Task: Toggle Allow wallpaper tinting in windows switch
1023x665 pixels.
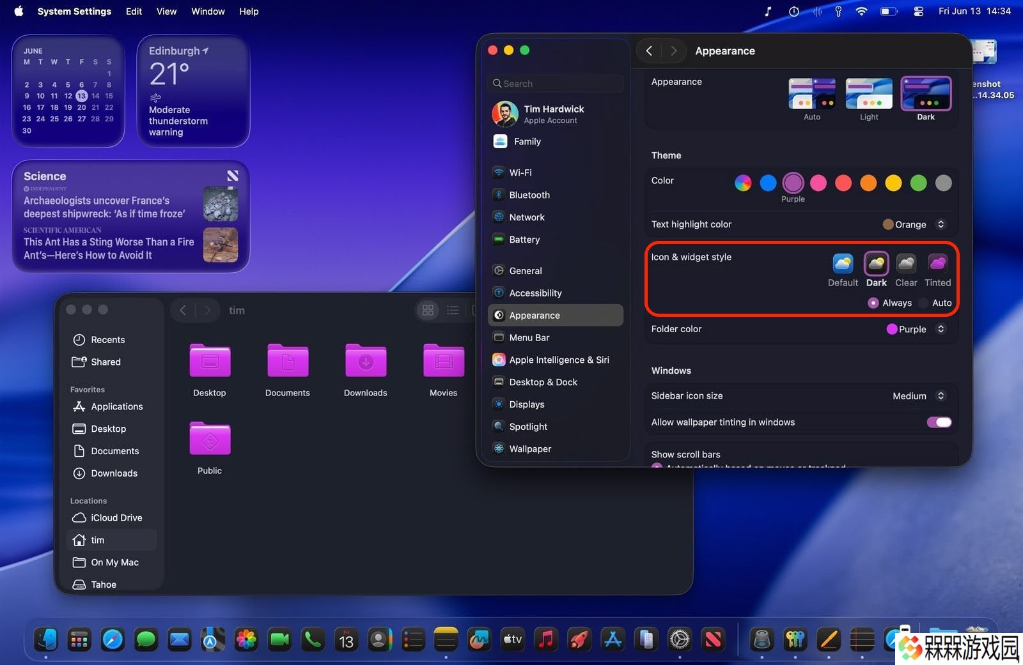Action: coord(939,422)
